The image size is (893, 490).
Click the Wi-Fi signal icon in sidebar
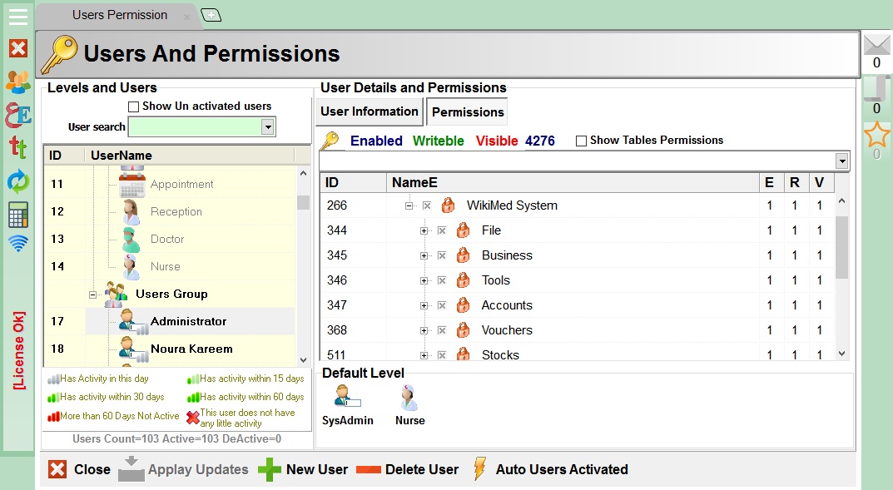pyautogui.click(x=17, y=244)
